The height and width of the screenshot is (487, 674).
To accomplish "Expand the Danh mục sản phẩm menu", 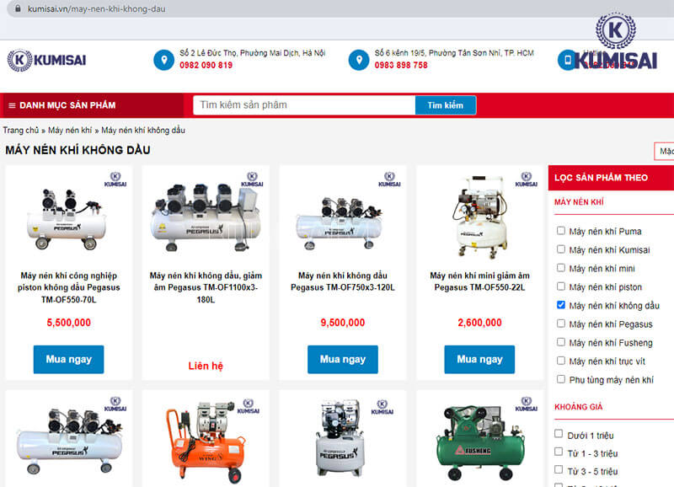I will pyautogui.click(x=92, y=105).
